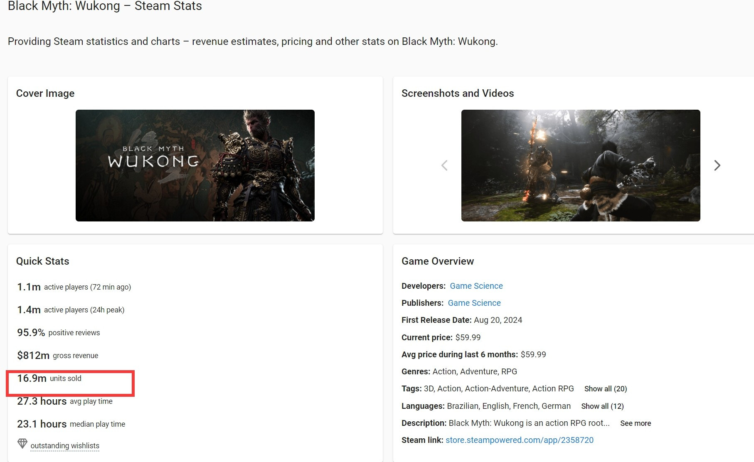Image resolution: width=754 pixels, height=462 pixels.
Task: Click the Game Overview heading
Action: (x=438, y=261)
